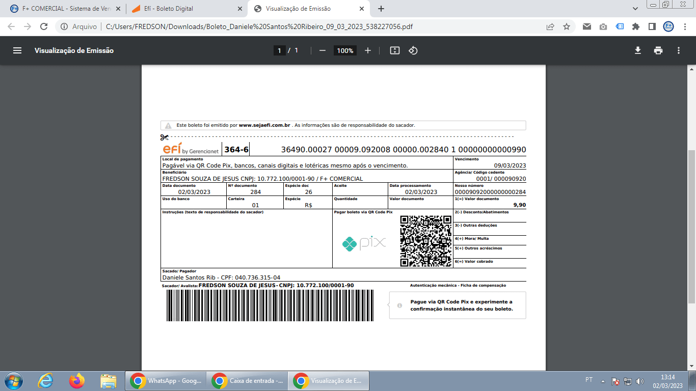
Task: Switch to F+ COMERCIAL tab
Action: [x=64, y=9]
